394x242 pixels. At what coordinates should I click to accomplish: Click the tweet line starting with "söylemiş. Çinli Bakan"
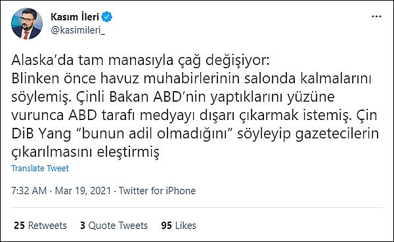pyautogui.click(x=173, y=97)
